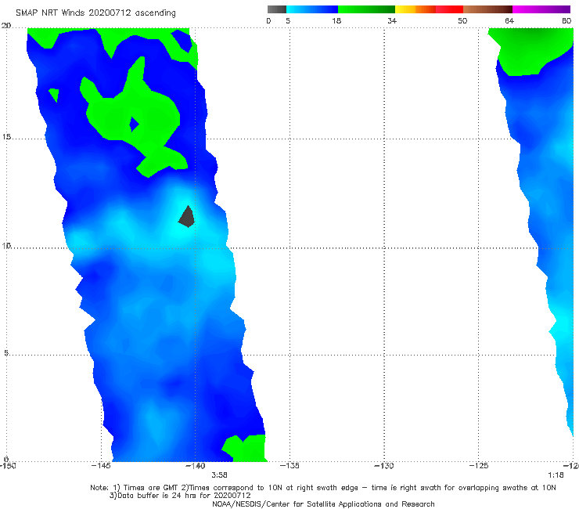Screen dimensions: 579x509
Task: Click the title 'SMAP NRT Winds 20200712 ascending'
Action: pos(95,13)
